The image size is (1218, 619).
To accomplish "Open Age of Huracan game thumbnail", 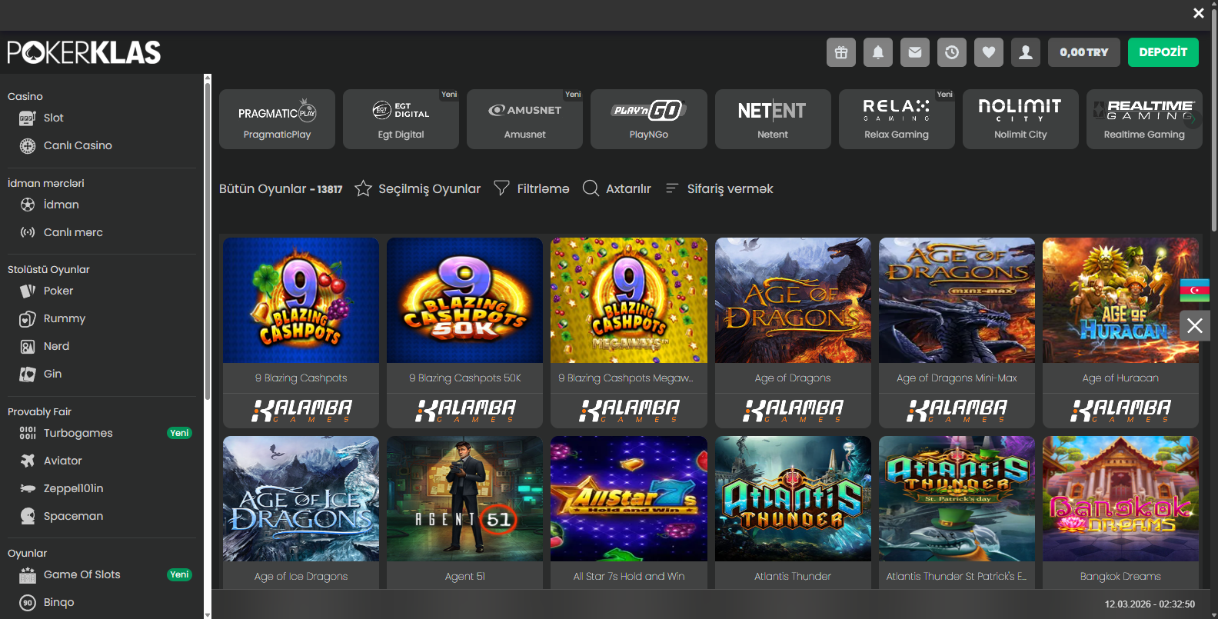I will [1120, 300].
